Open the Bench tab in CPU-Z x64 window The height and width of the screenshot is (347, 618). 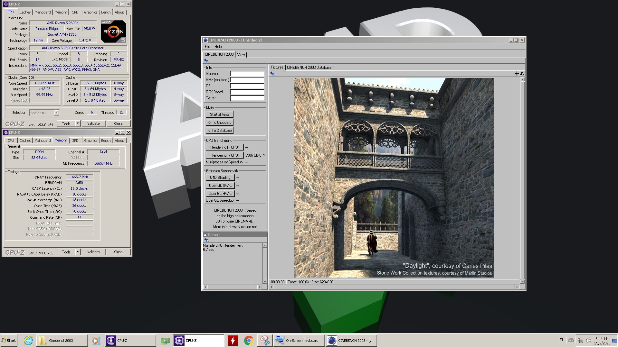coord(106,12)
